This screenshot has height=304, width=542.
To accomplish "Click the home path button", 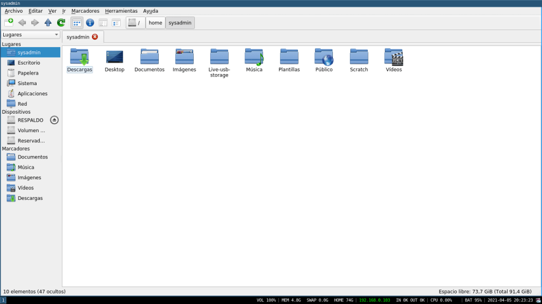I will (155, 23).
